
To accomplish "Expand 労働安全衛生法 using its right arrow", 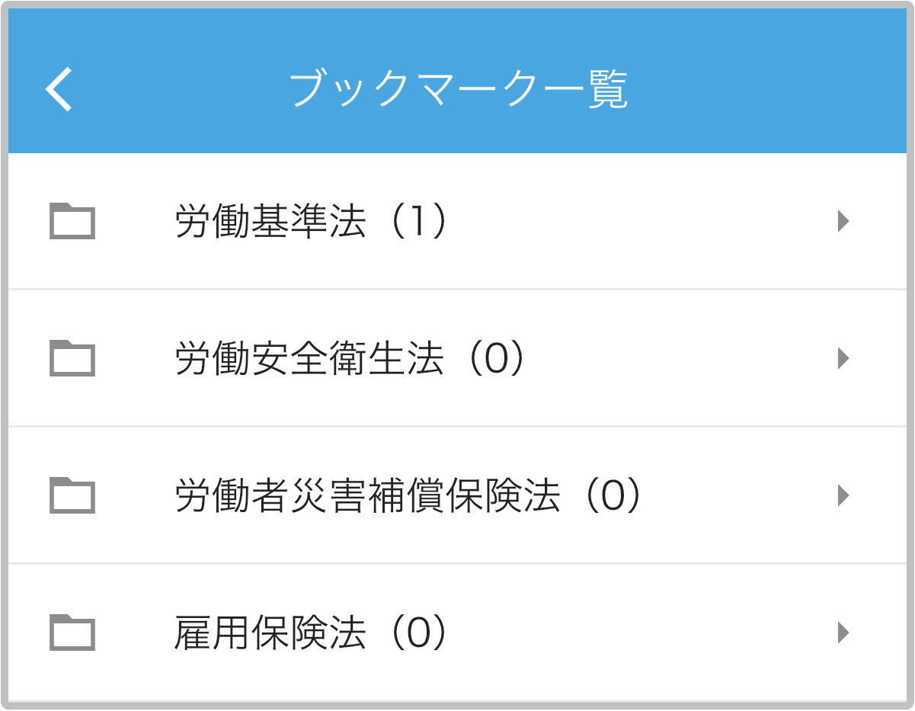I will [843, 358].
